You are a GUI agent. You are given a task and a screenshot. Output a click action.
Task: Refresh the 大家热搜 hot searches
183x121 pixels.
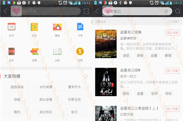86,76
